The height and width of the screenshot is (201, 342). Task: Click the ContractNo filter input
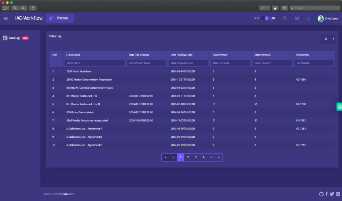tap(314, 63)
